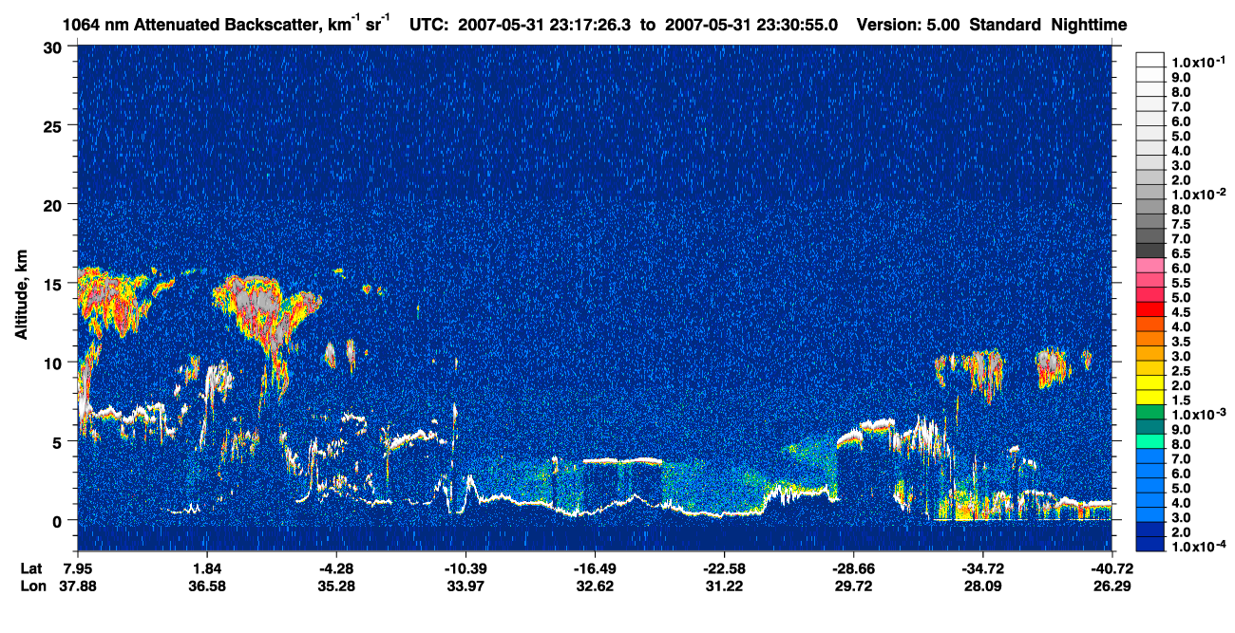Click latitude value -28.66
Viewport: 1235px width, 633px height.
coord(853,568)
